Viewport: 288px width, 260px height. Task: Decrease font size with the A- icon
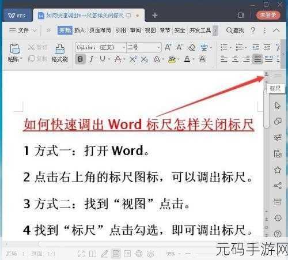pos(179,47)
